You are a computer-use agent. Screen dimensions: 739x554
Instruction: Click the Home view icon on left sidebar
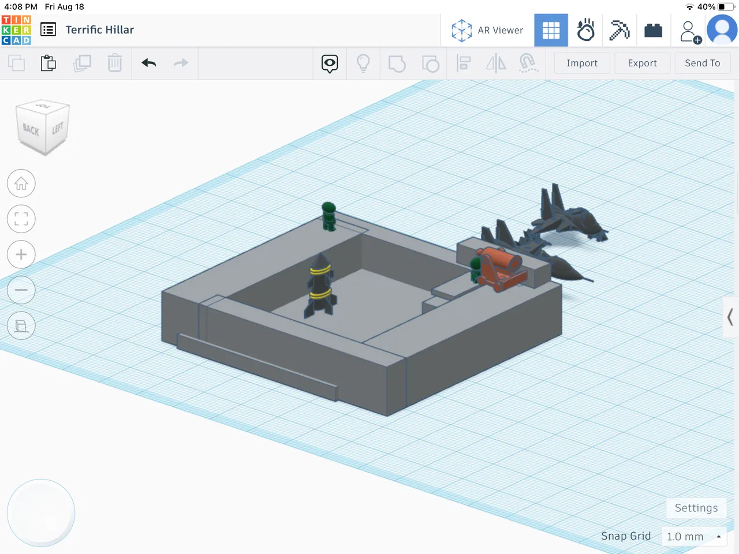click(x=21, y=183)
